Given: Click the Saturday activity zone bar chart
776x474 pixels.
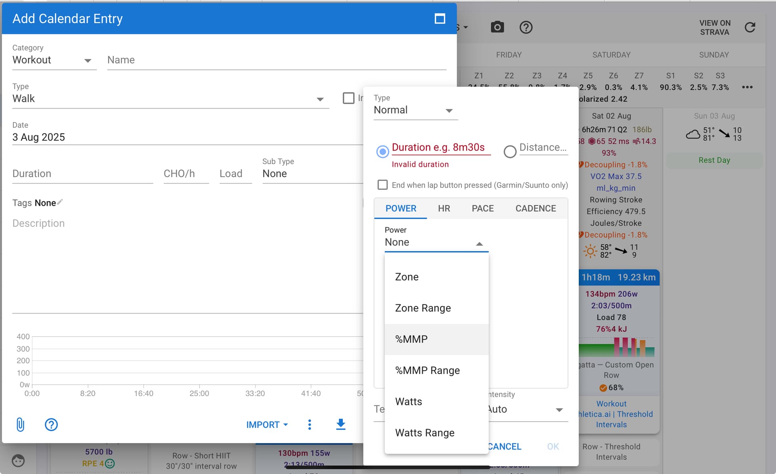Looking at the screenshot, I should point(616,347).
